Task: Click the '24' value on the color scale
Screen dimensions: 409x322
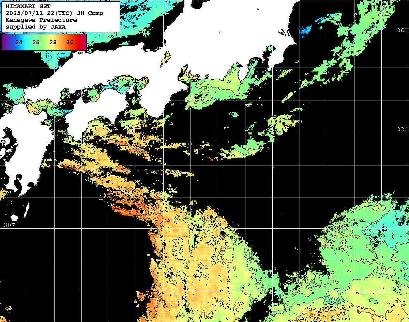Action: (x=19, y=43)
